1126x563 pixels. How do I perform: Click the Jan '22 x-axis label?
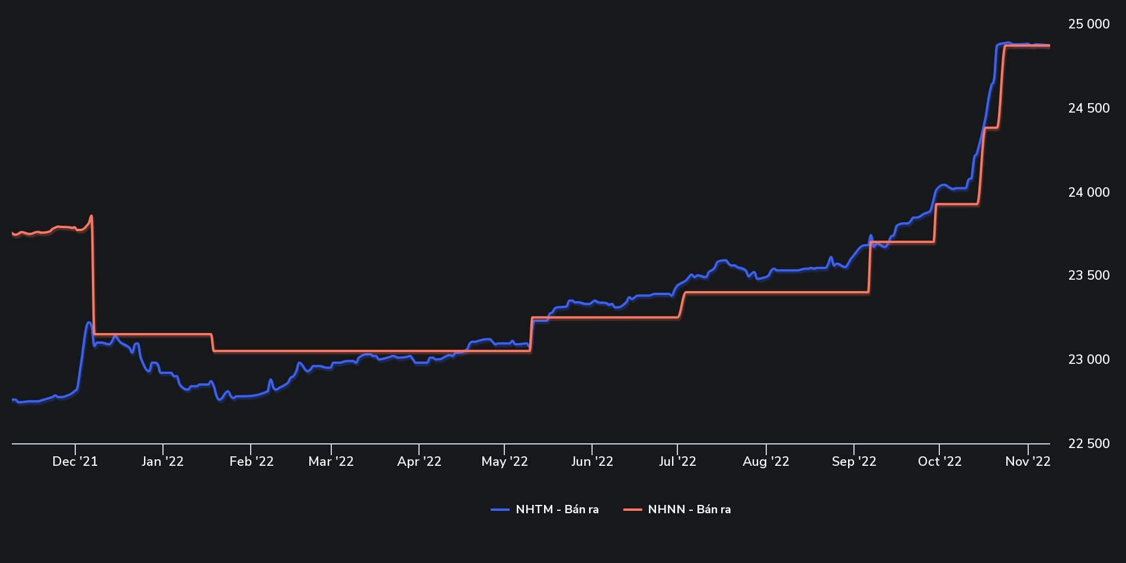[162, 462]
